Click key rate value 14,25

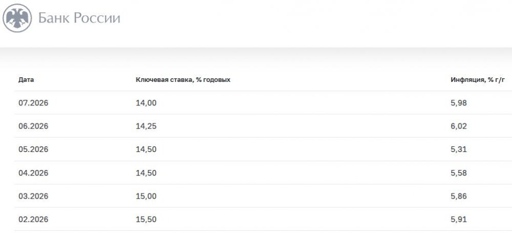[146, 126]
